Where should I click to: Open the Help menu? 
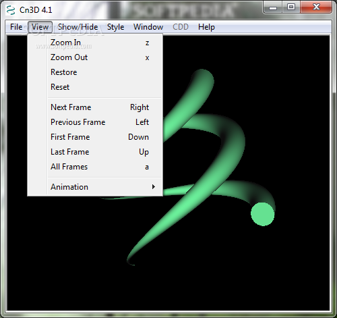206,27
